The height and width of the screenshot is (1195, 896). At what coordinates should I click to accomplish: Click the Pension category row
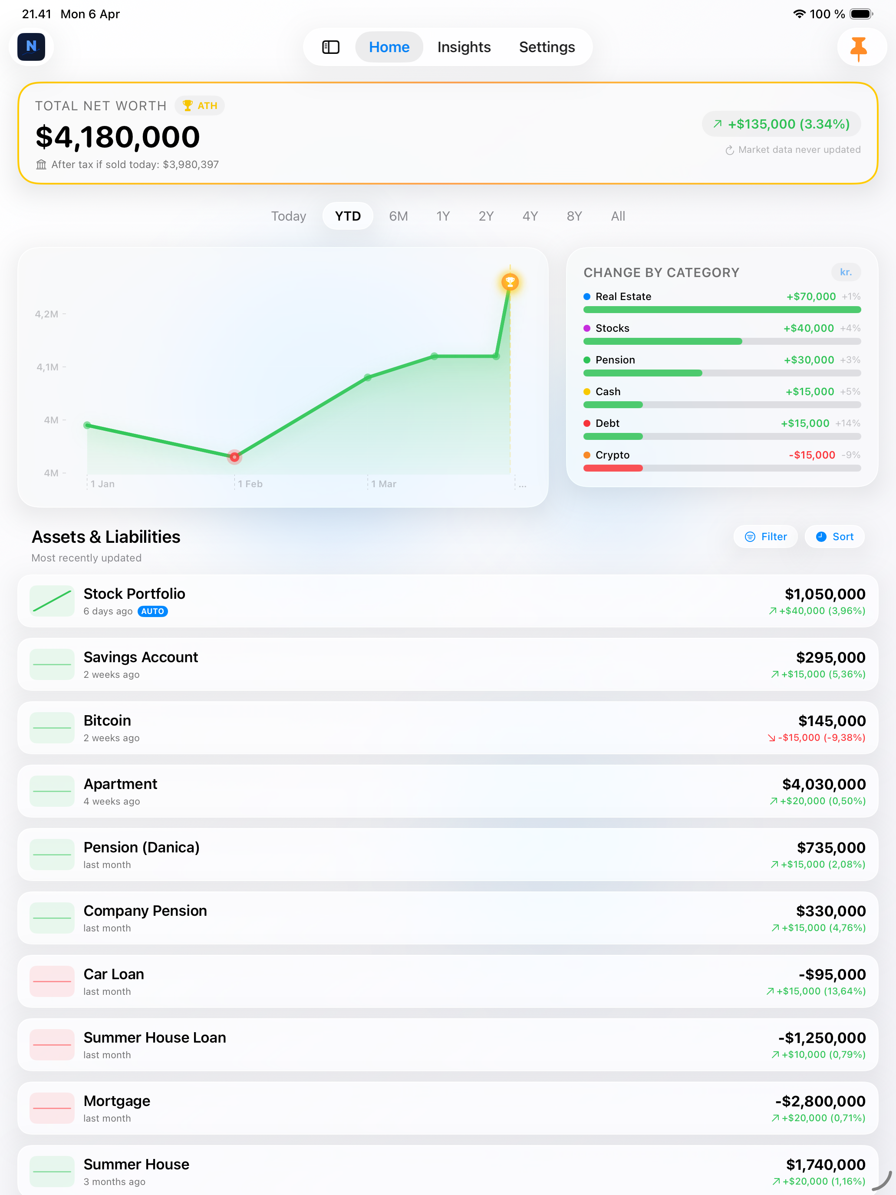click(722, 365)
